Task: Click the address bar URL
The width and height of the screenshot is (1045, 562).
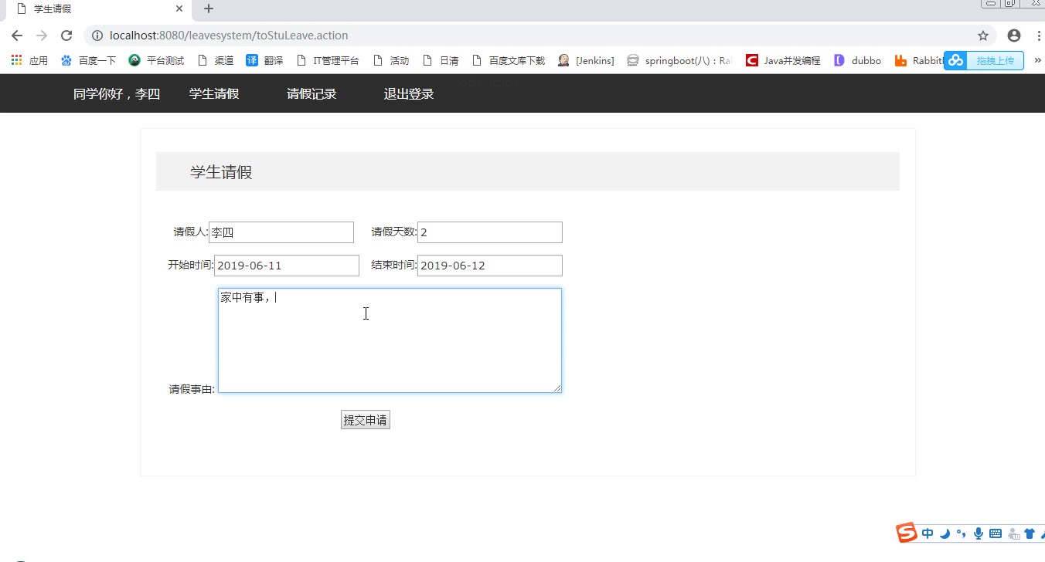Action: point(229,36)
